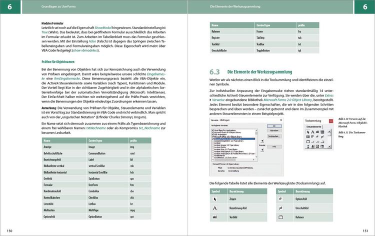Click caption 'Bild 6.11 Die Toolsammlung'
375x236 pixels.
click(352, 134)
